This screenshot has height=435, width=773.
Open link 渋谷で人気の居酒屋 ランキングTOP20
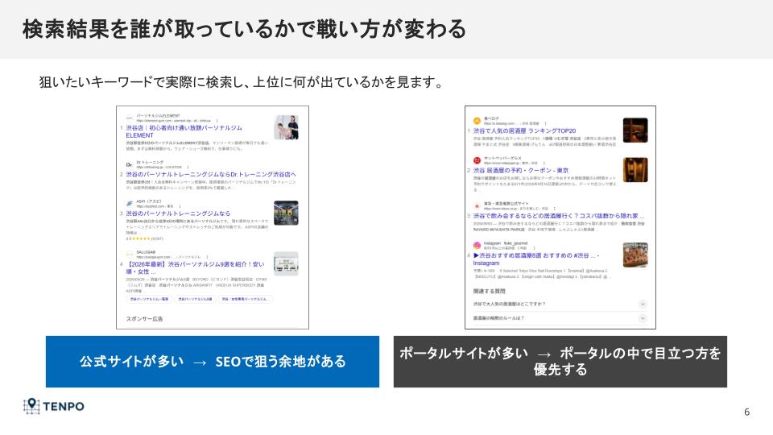[524, 130]
